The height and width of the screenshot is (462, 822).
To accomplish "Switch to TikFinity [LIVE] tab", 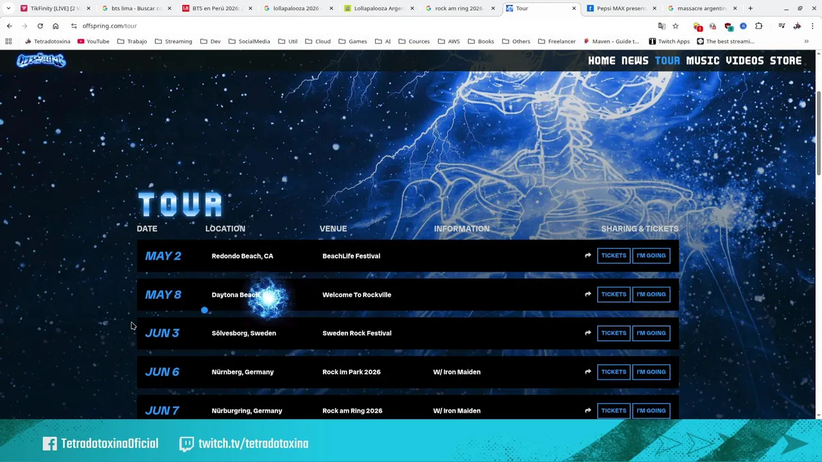I will tap(55, 8).
